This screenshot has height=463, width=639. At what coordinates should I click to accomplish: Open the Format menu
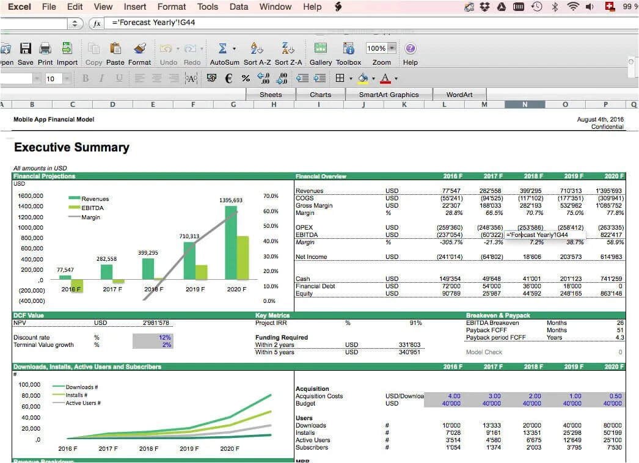coord(172,7)
